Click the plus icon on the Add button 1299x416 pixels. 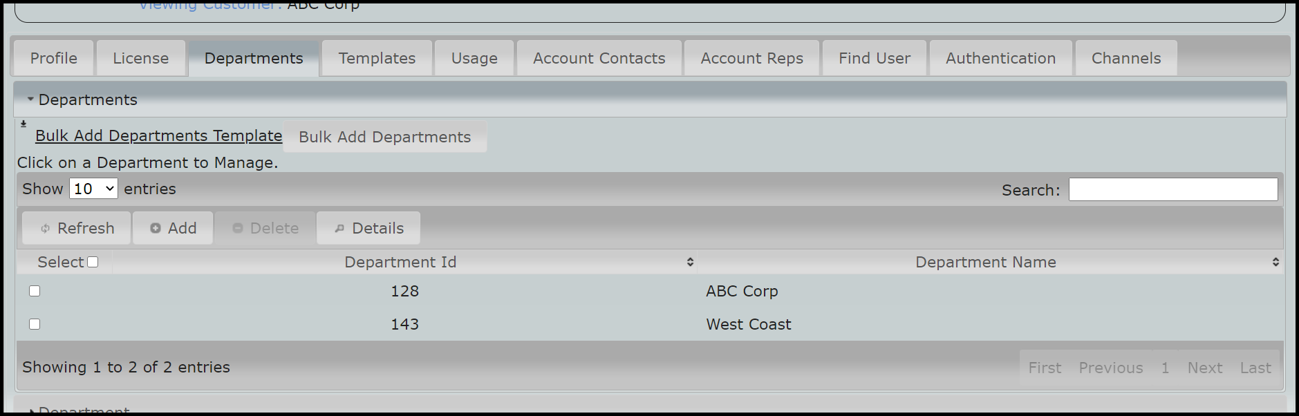pyautogui.click(x=155, y=228)
